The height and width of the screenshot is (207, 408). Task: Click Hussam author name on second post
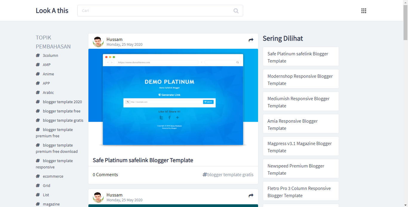(x=114, y=195)
